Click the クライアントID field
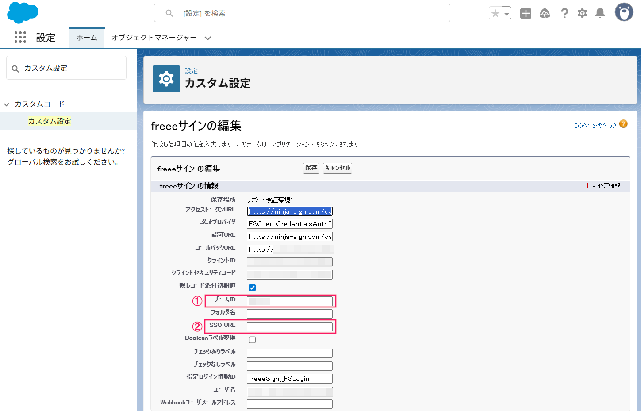This screenshot has height=411, width=641. click(x=290, y=262)
